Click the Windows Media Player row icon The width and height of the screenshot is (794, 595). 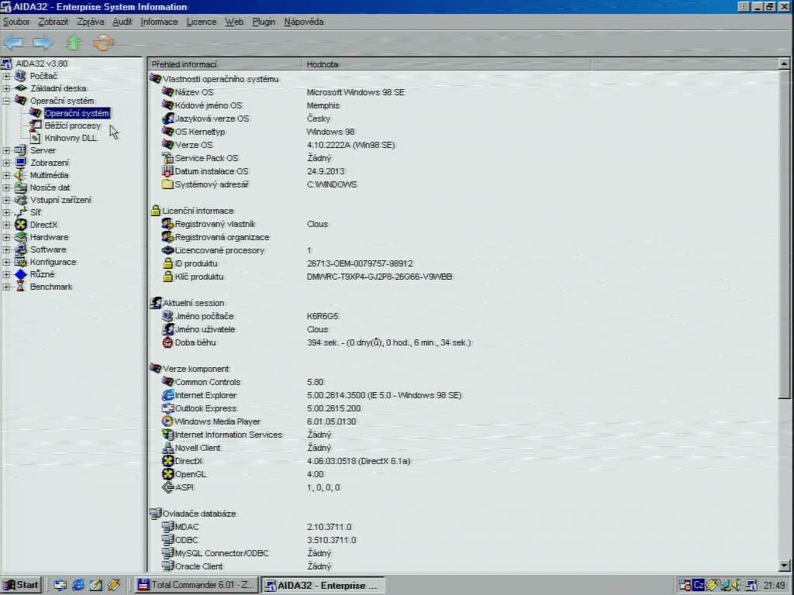click(x=167, y=421)
